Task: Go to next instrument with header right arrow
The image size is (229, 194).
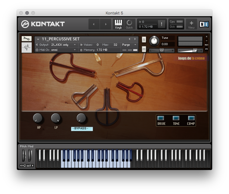Action: [106, 24]
